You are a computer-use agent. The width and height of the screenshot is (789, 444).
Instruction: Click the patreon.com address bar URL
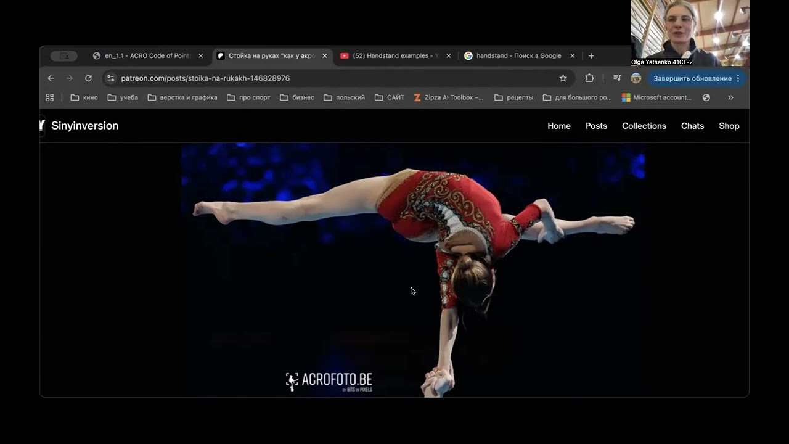[x=205, y=78]
